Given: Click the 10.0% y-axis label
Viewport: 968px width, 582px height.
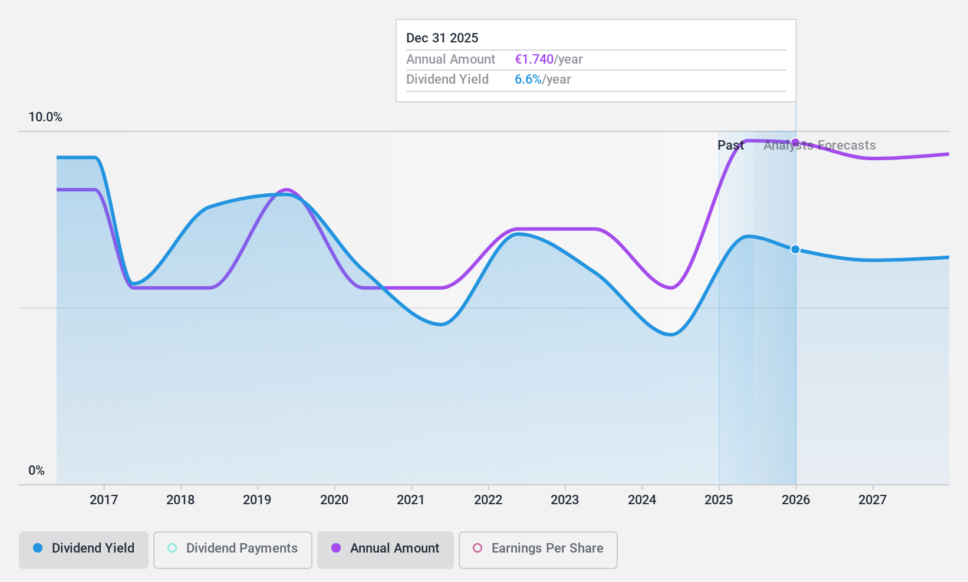Looking at the screenshot, I should click(x=45, y=117).
